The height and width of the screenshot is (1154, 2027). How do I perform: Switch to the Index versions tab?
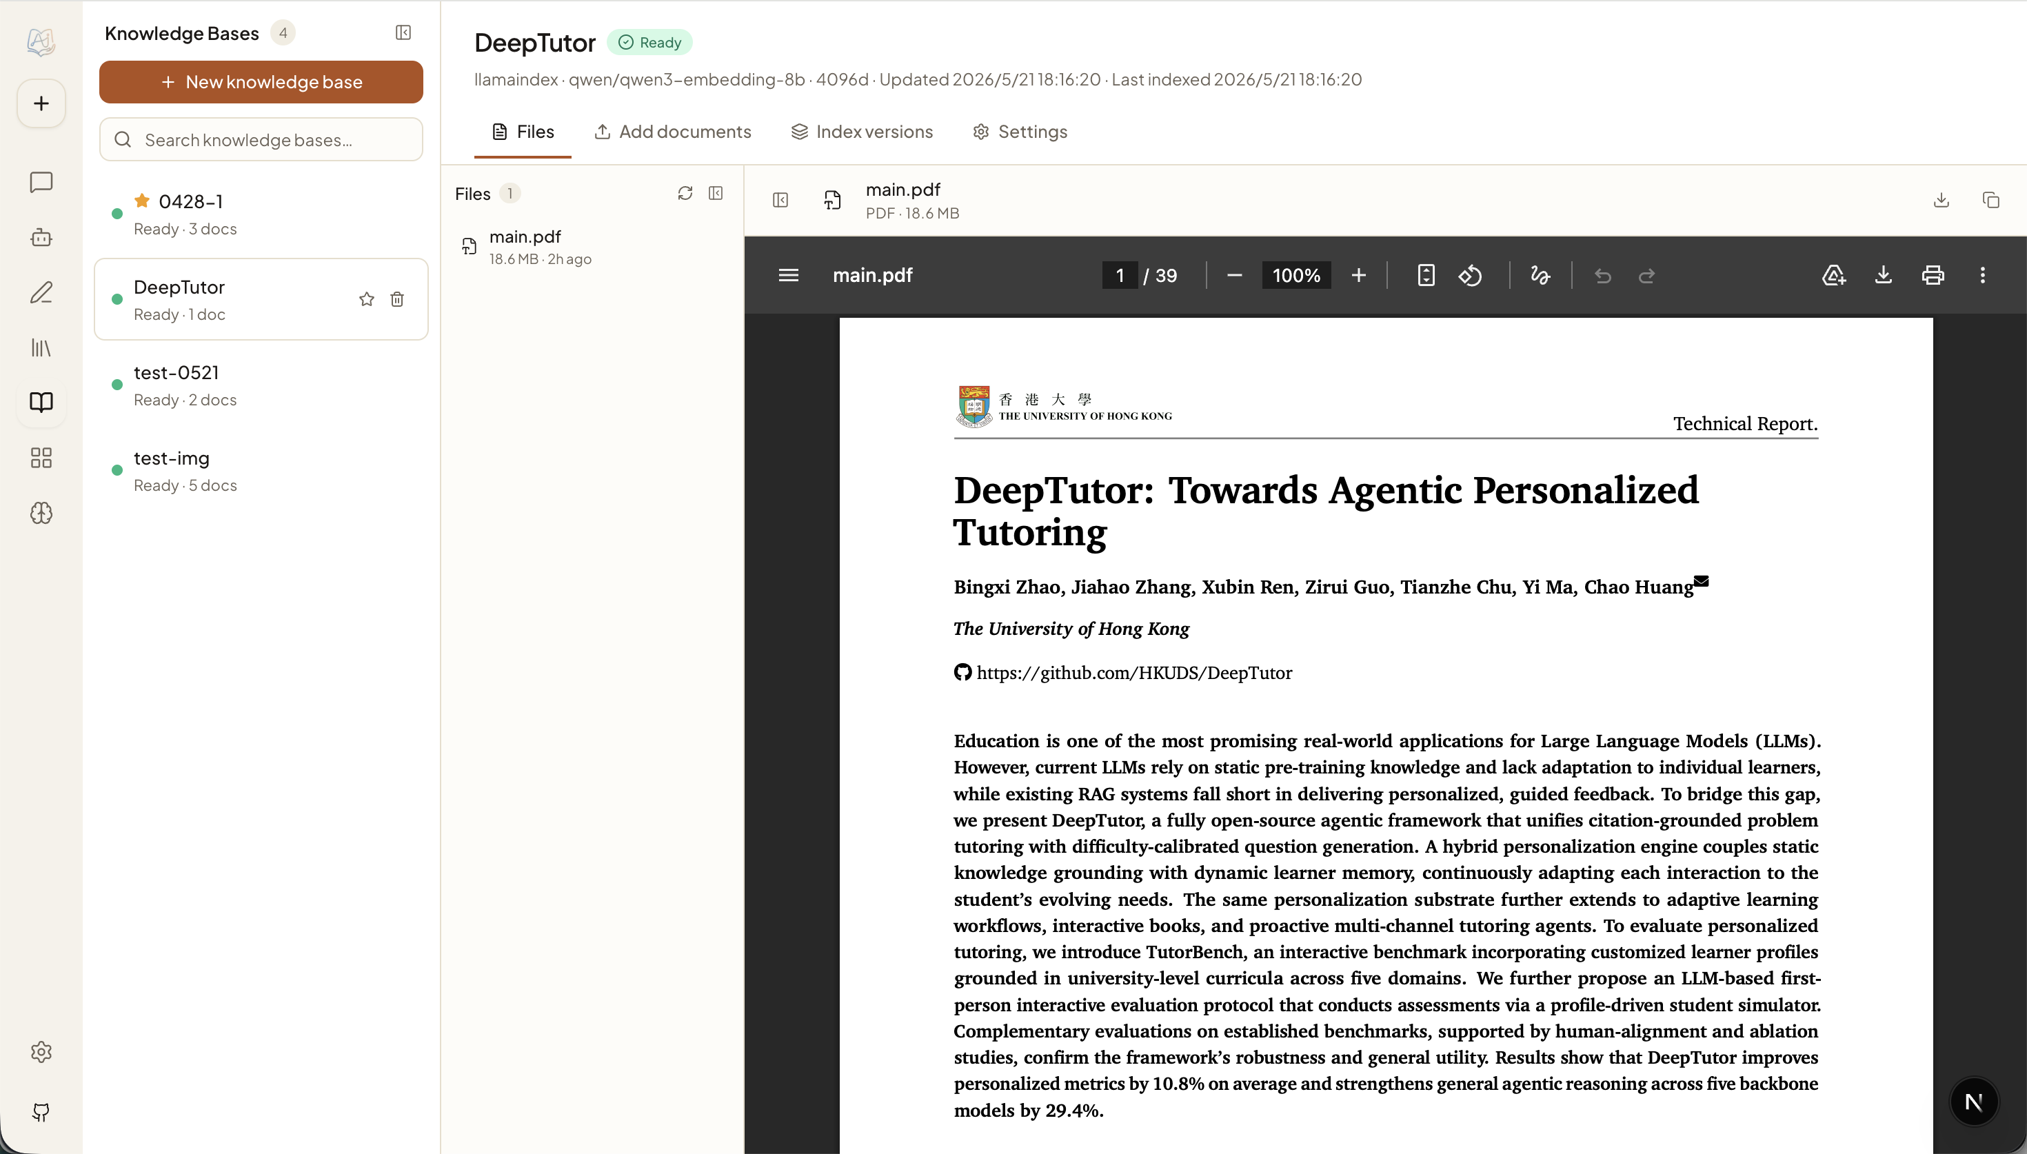tap(862, 132)
